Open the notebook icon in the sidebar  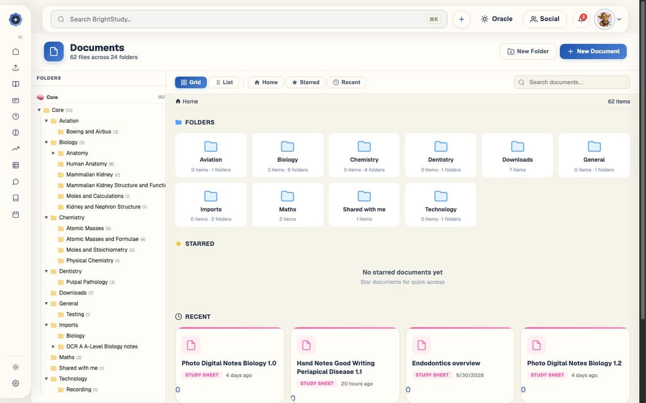tap(16, 198)
